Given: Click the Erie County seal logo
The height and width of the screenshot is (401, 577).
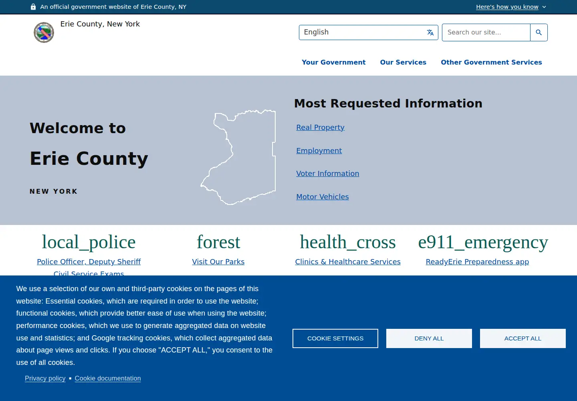Looking at the screenshot, I should (x=44, y=32).
